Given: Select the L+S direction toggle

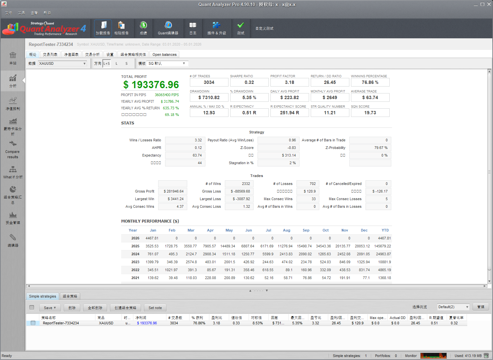Looking at the screenshot, I should (x=107, y=63).
